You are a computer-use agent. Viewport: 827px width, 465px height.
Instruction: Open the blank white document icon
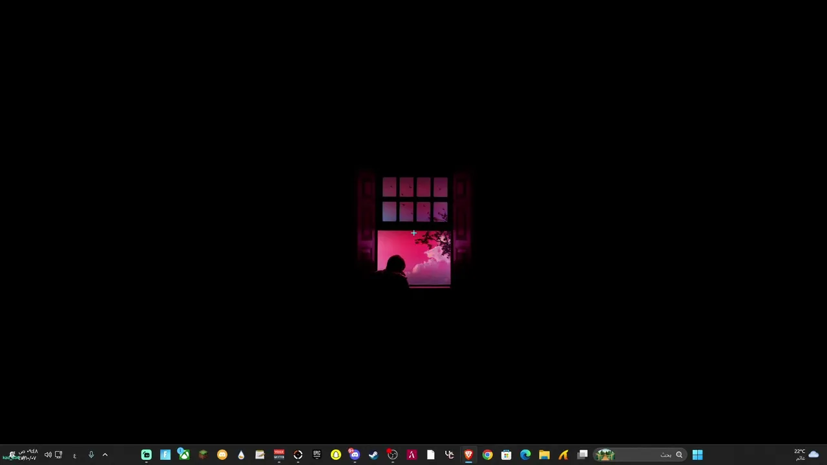point(430,455)
